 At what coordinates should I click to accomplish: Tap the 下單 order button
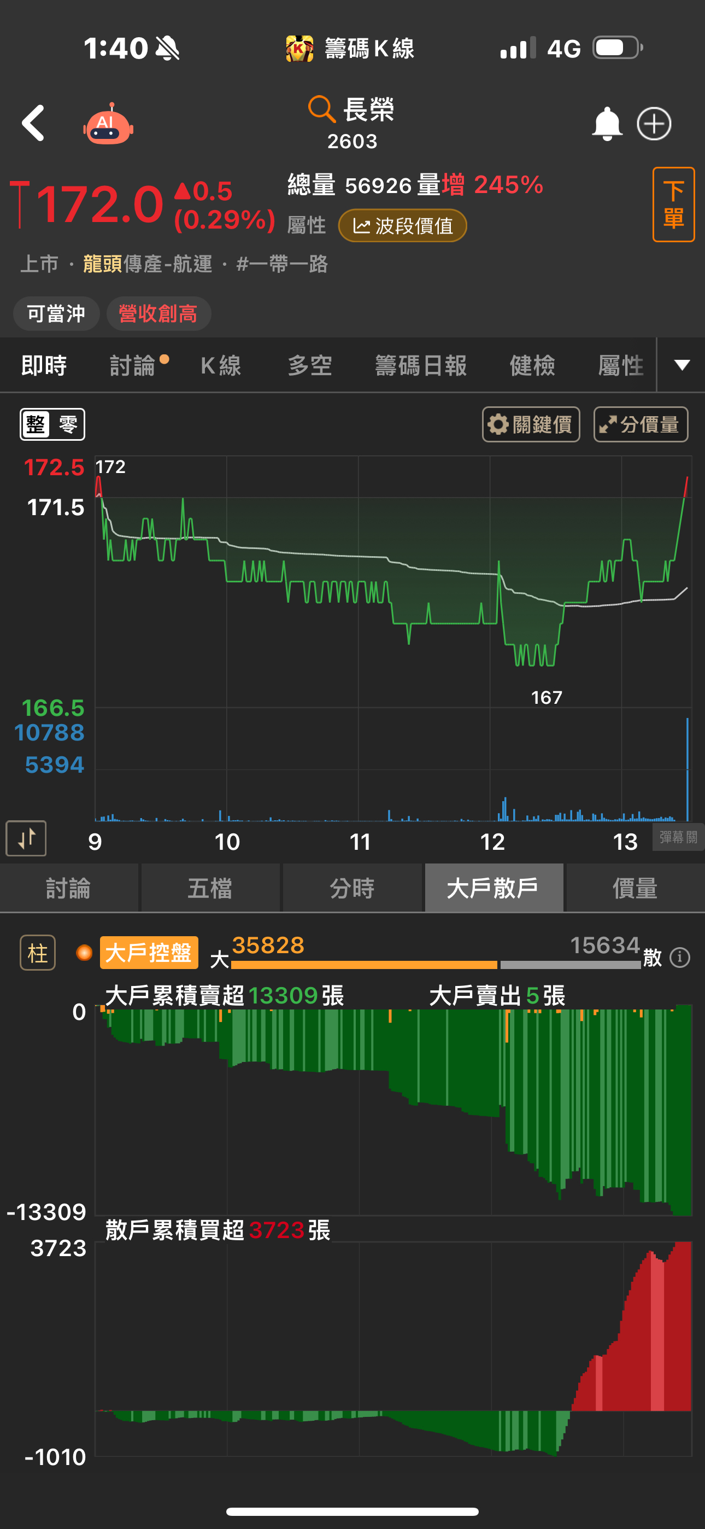[x=673, y=204]
